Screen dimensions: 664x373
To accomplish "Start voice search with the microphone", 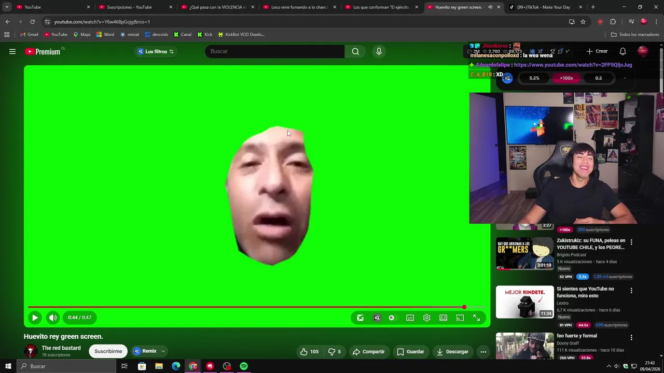I will (x=379, y=51).
